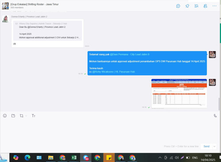The image size is (221, 162).
Task: Click sender name Donna Ertanty | Province Lead Jatim 2
Action: coord(29,17)
